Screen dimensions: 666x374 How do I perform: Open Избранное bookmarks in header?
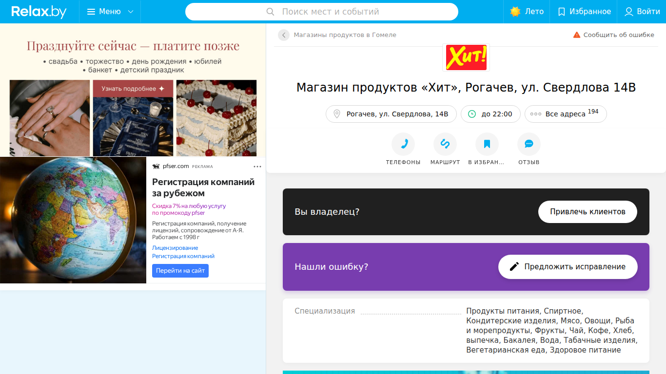coord(584,12)
